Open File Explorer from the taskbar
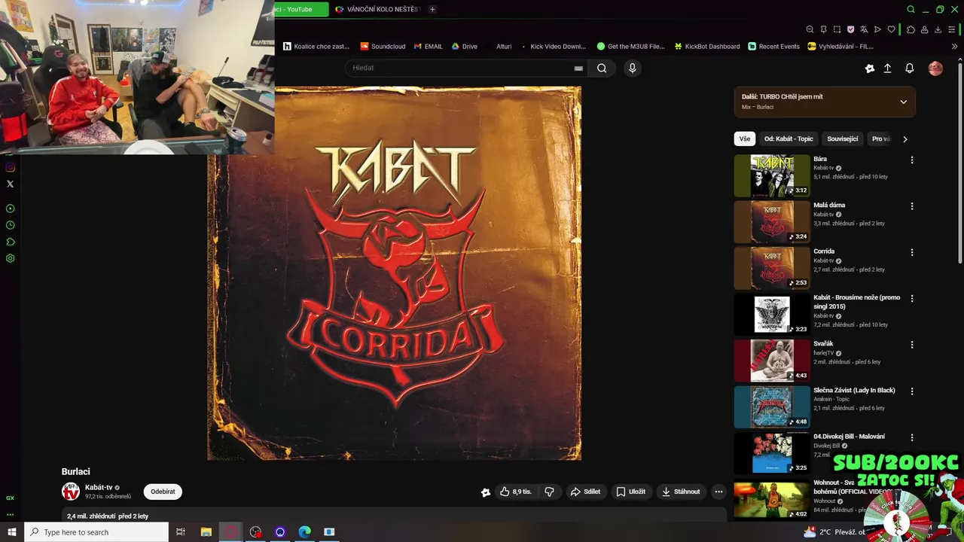Screen dimensions: 964x542 (x=206, y=532)
